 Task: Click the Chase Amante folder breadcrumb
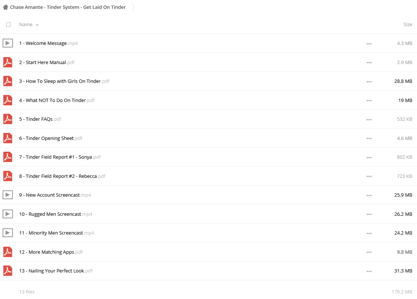[x=68, y=7]
